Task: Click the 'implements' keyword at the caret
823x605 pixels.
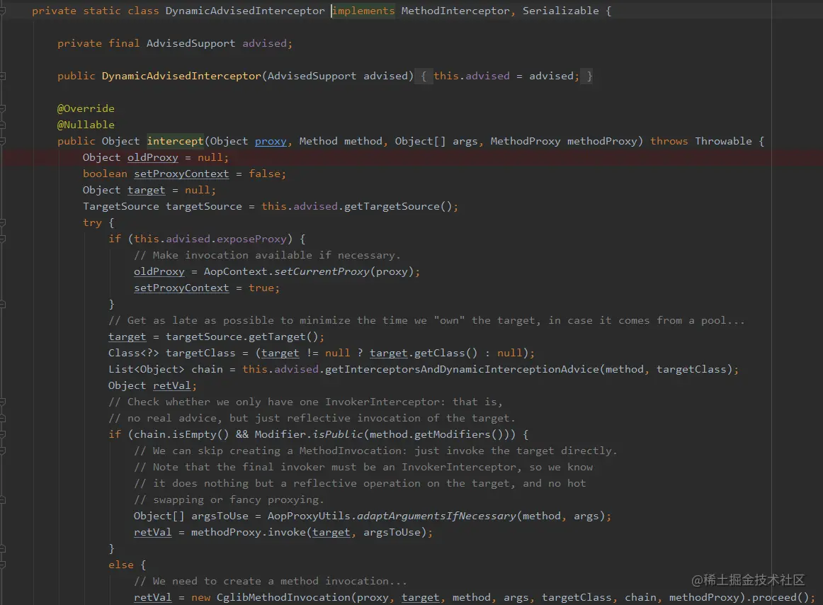Action: click(x=363, y=11)
